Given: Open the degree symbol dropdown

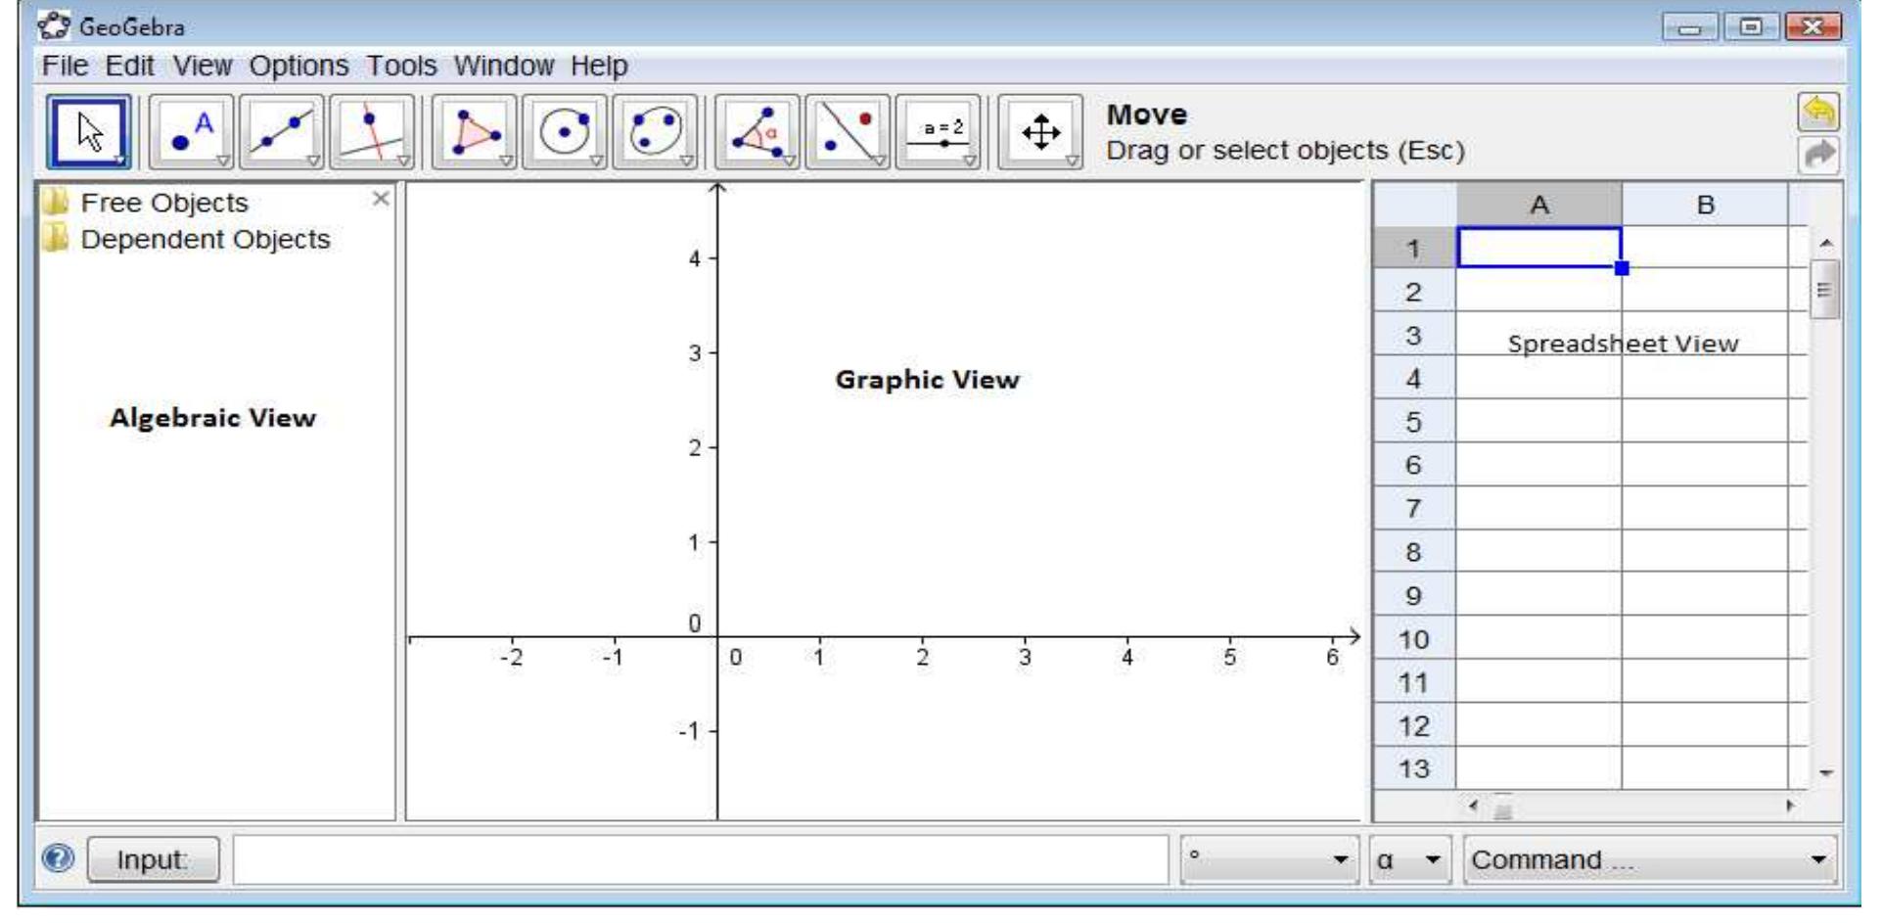Looking at the screenshot, I should (x=1269, y=859).
